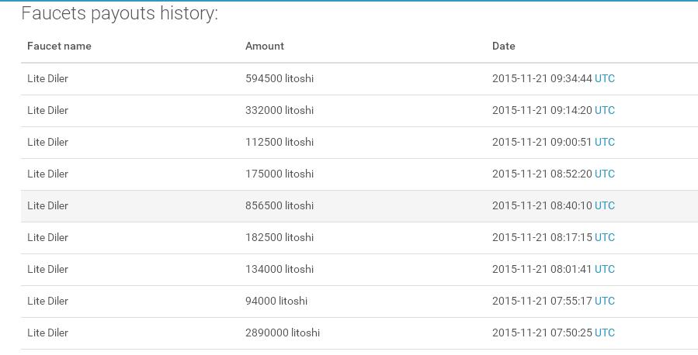The image size is (698, 355).
Task: Click UTC on the 07:50:25 payout row
Action: 605,333
